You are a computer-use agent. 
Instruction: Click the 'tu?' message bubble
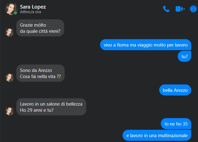point(185,56)
